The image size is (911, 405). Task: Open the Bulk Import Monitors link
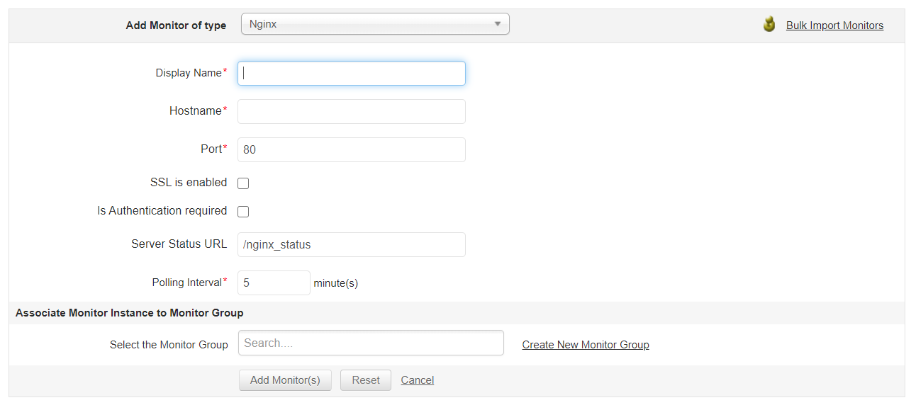(834, 25)
